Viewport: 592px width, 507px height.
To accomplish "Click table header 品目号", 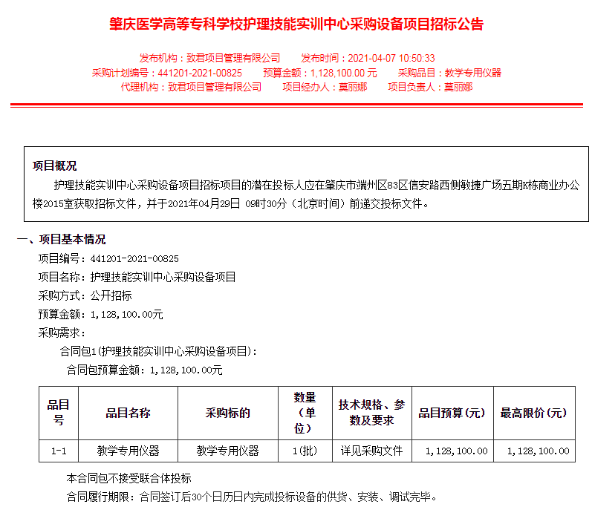I will [x=59, y=413].
